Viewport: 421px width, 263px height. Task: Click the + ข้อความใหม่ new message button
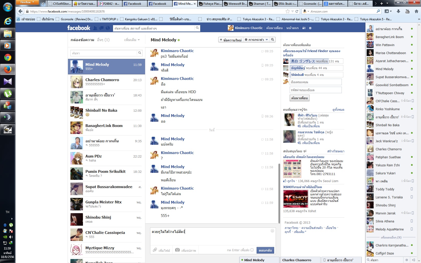pyautogui.click(x=231, y=40)
